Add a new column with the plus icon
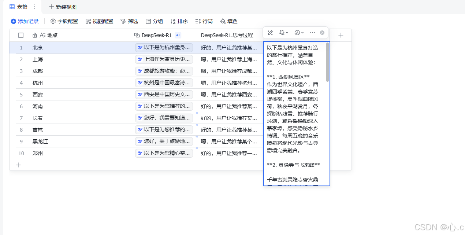This screenshot has height=235, width=465. [x=341, y=35]
